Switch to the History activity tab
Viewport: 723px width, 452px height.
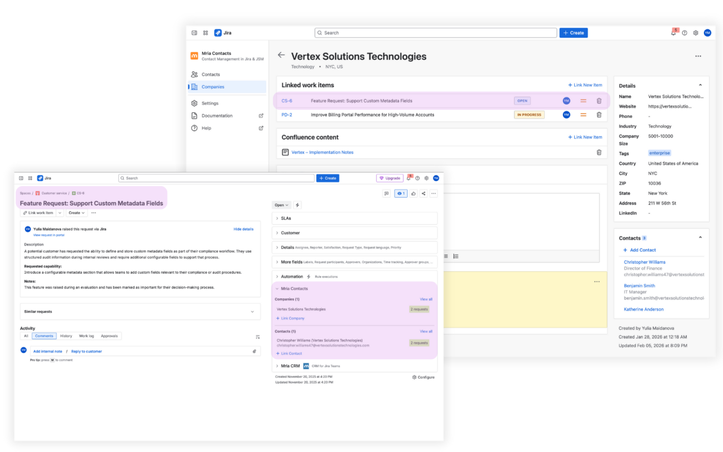[x=66, y=336]
